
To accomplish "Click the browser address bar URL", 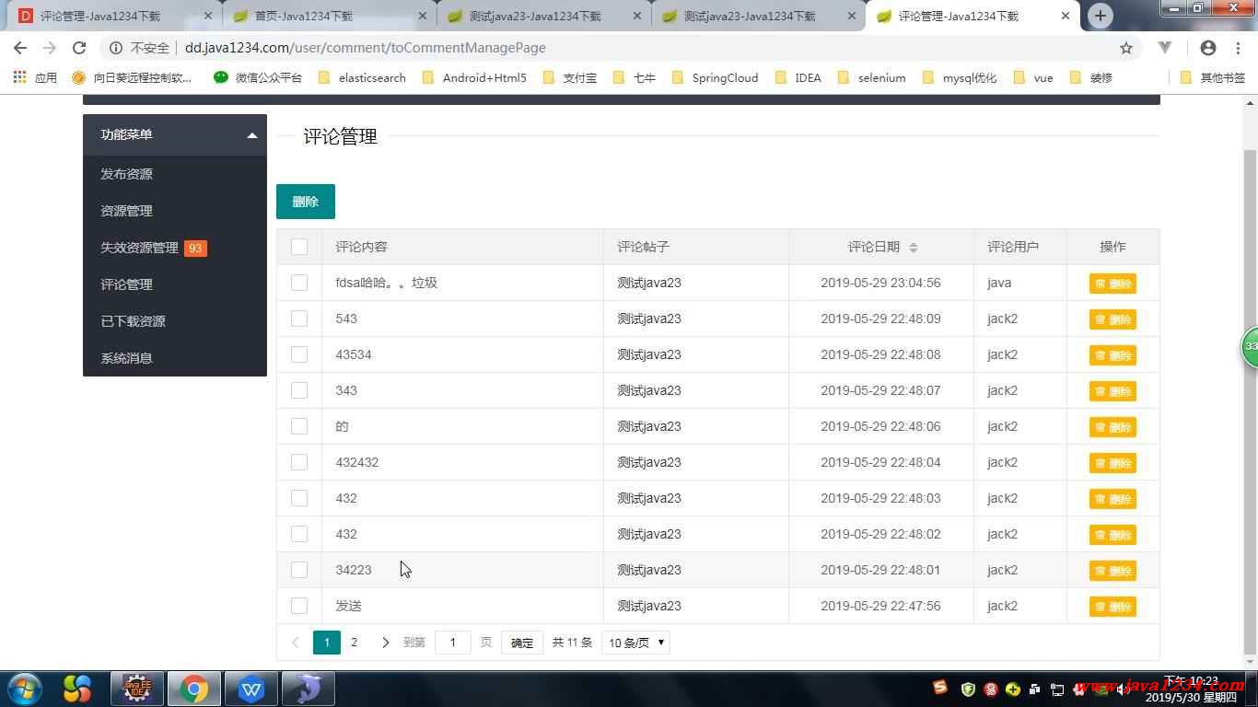I will coord(365,48).
